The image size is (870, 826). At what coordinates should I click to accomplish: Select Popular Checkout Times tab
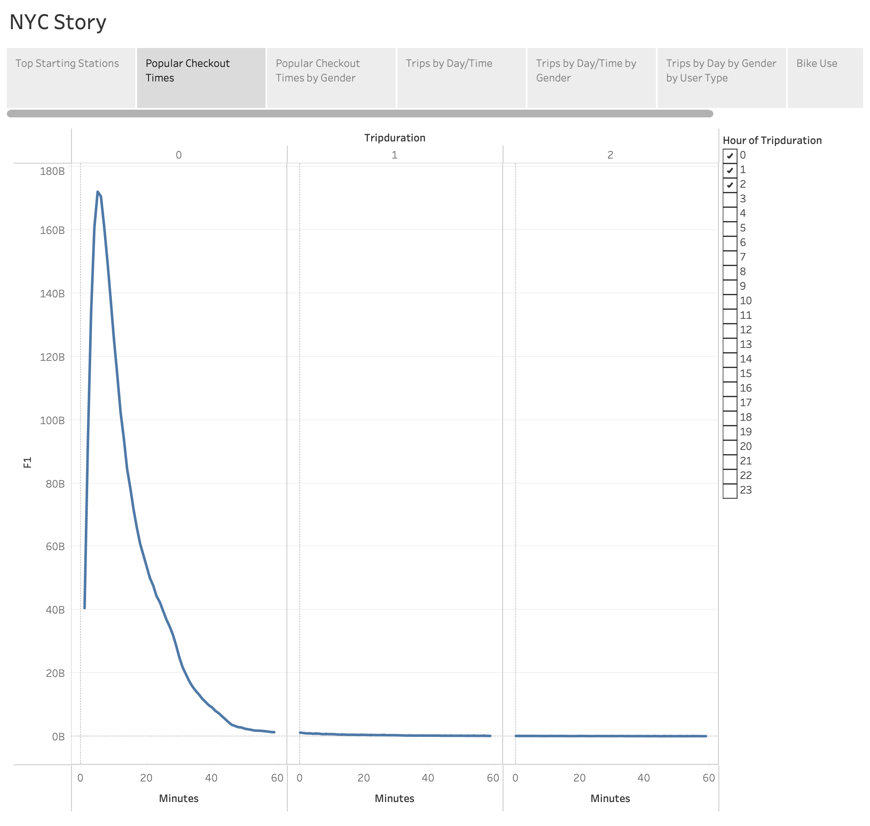click(x=201, y=78)
